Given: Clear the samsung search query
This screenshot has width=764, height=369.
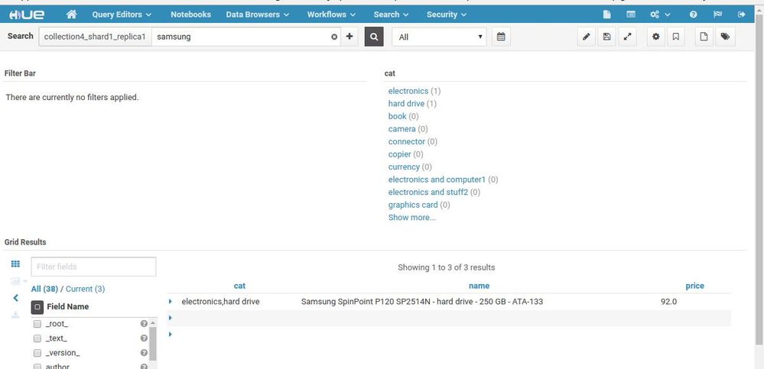Looking at the screenshot, I should tap(334, 37).
